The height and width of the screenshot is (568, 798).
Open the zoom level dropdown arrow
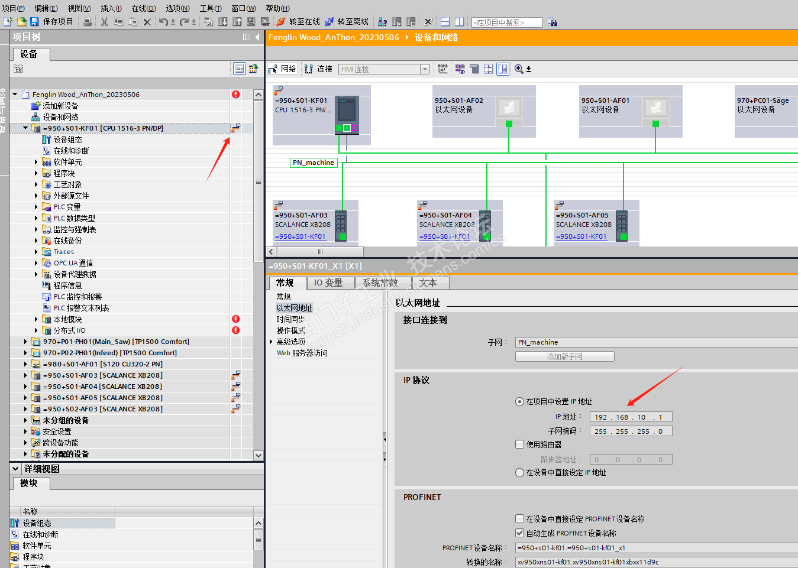pos(528,69)
